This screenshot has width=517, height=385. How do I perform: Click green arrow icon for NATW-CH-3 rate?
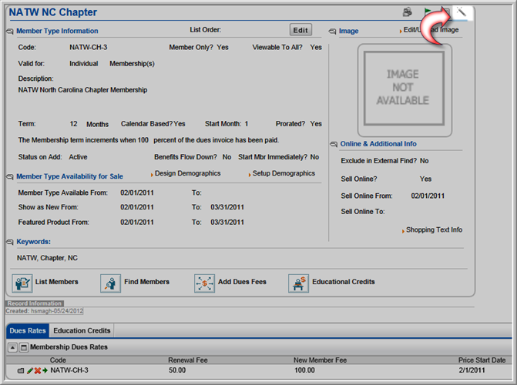point(45,370)
